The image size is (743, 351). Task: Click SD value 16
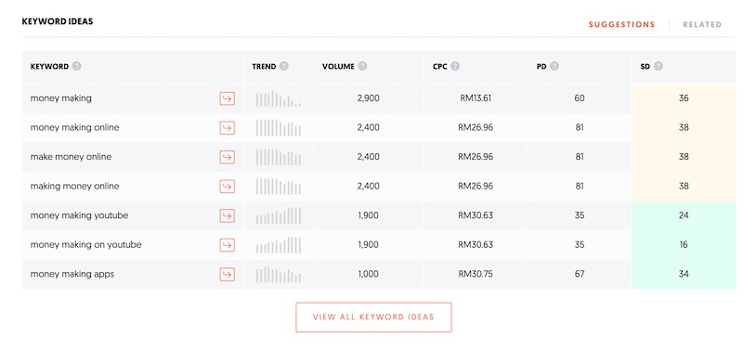pyautogui.click(x=684, y=245)
